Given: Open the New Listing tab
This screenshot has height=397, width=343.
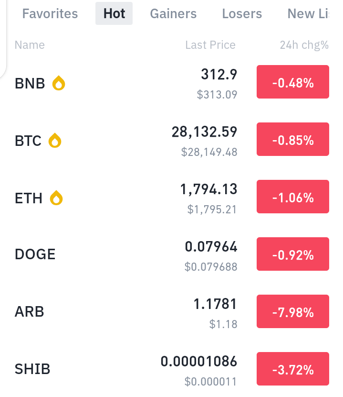Looking at the screenshot, I should pos(308,13).
